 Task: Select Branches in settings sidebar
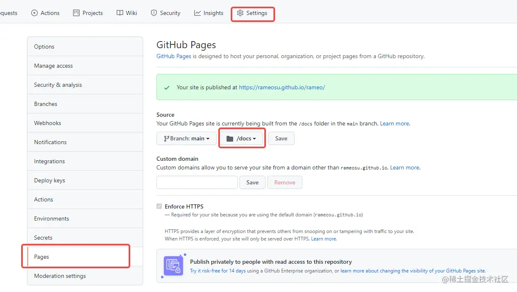click(85, 104)
